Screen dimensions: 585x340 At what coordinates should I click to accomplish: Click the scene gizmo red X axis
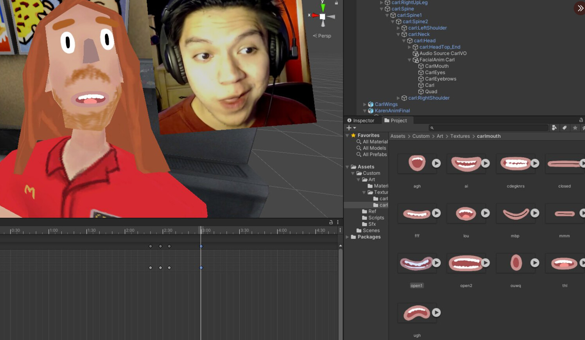(x=314, y=16)
